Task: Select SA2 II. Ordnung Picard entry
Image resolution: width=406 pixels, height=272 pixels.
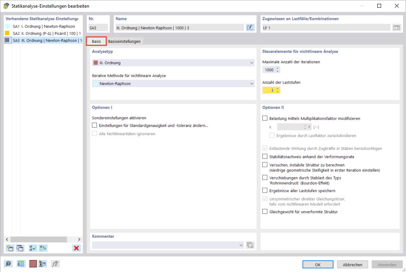Action: point(44,33)
